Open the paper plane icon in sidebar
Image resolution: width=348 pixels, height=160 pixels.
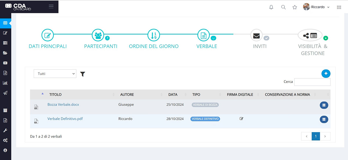click(x=5, y=93)
